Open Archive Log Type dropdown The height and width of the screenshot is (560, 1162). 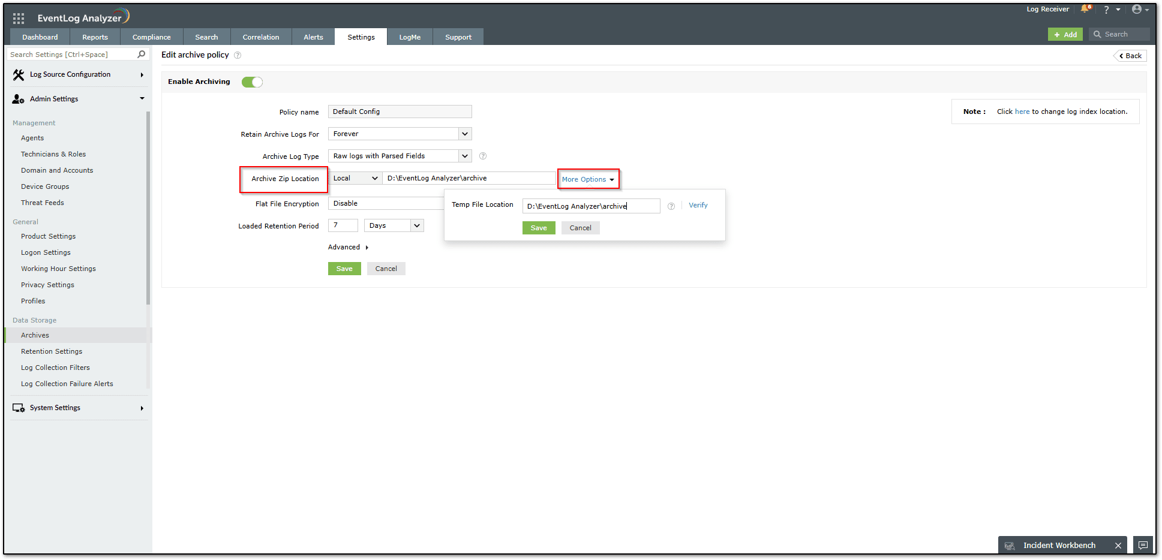[x=400, y=156]
